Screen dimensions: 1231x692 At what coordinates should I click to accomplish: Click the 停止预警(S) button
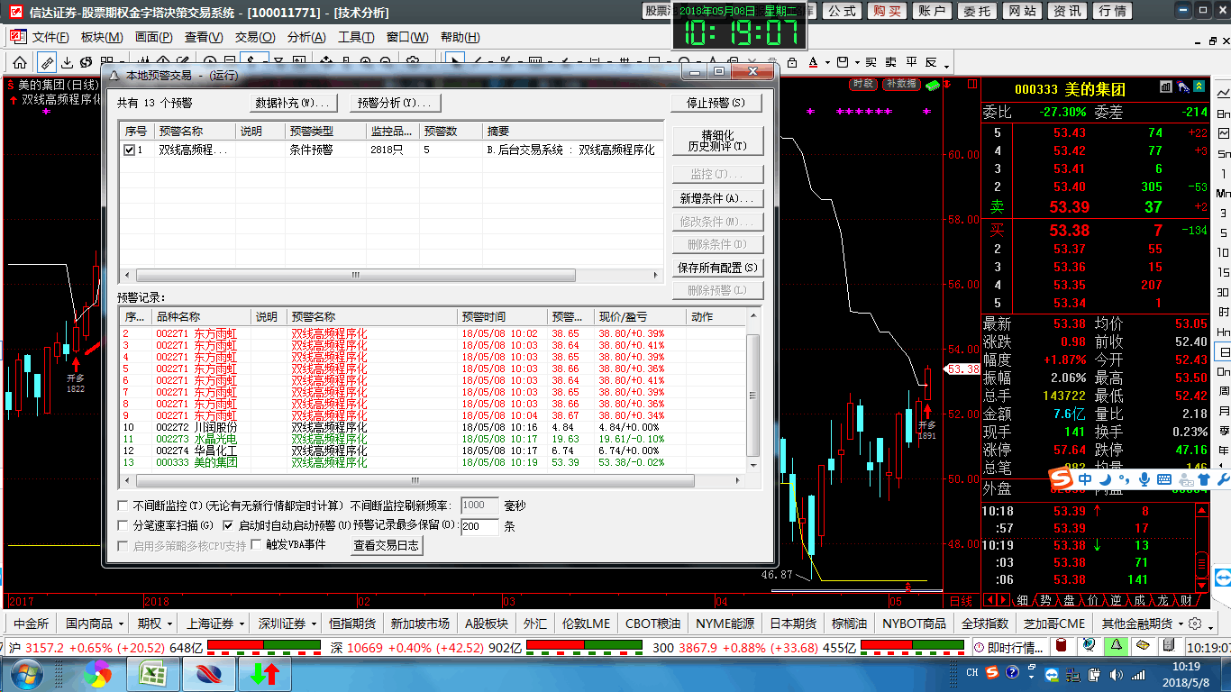[717, 103]
